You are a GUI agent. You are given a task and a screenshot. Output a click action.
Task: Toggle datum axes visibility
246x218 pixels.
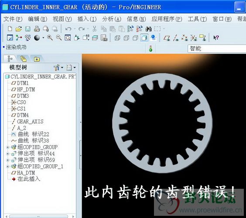(x=176, y=38)
